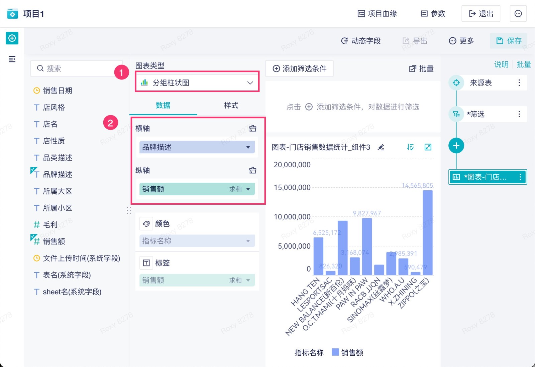
Task: Select the 表名(系统字段) field
Action: pyautogui.click(x=62, y=275)
